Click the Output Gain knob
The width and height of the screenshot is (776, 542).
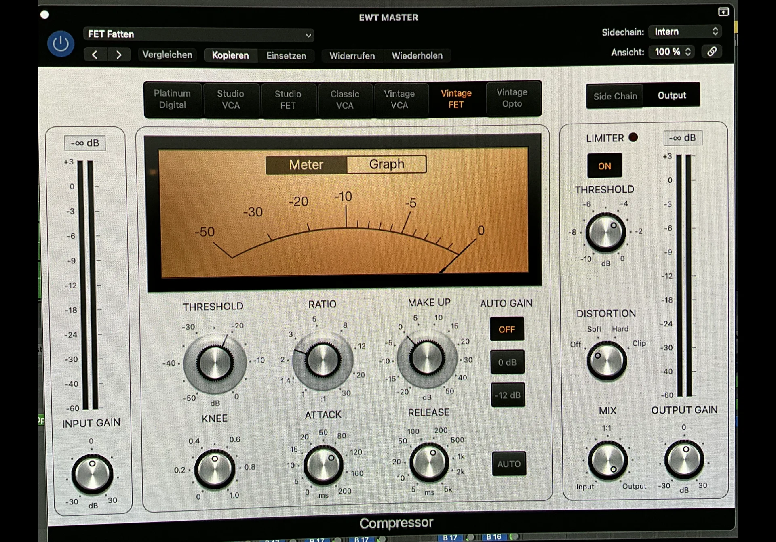[684, 460]
